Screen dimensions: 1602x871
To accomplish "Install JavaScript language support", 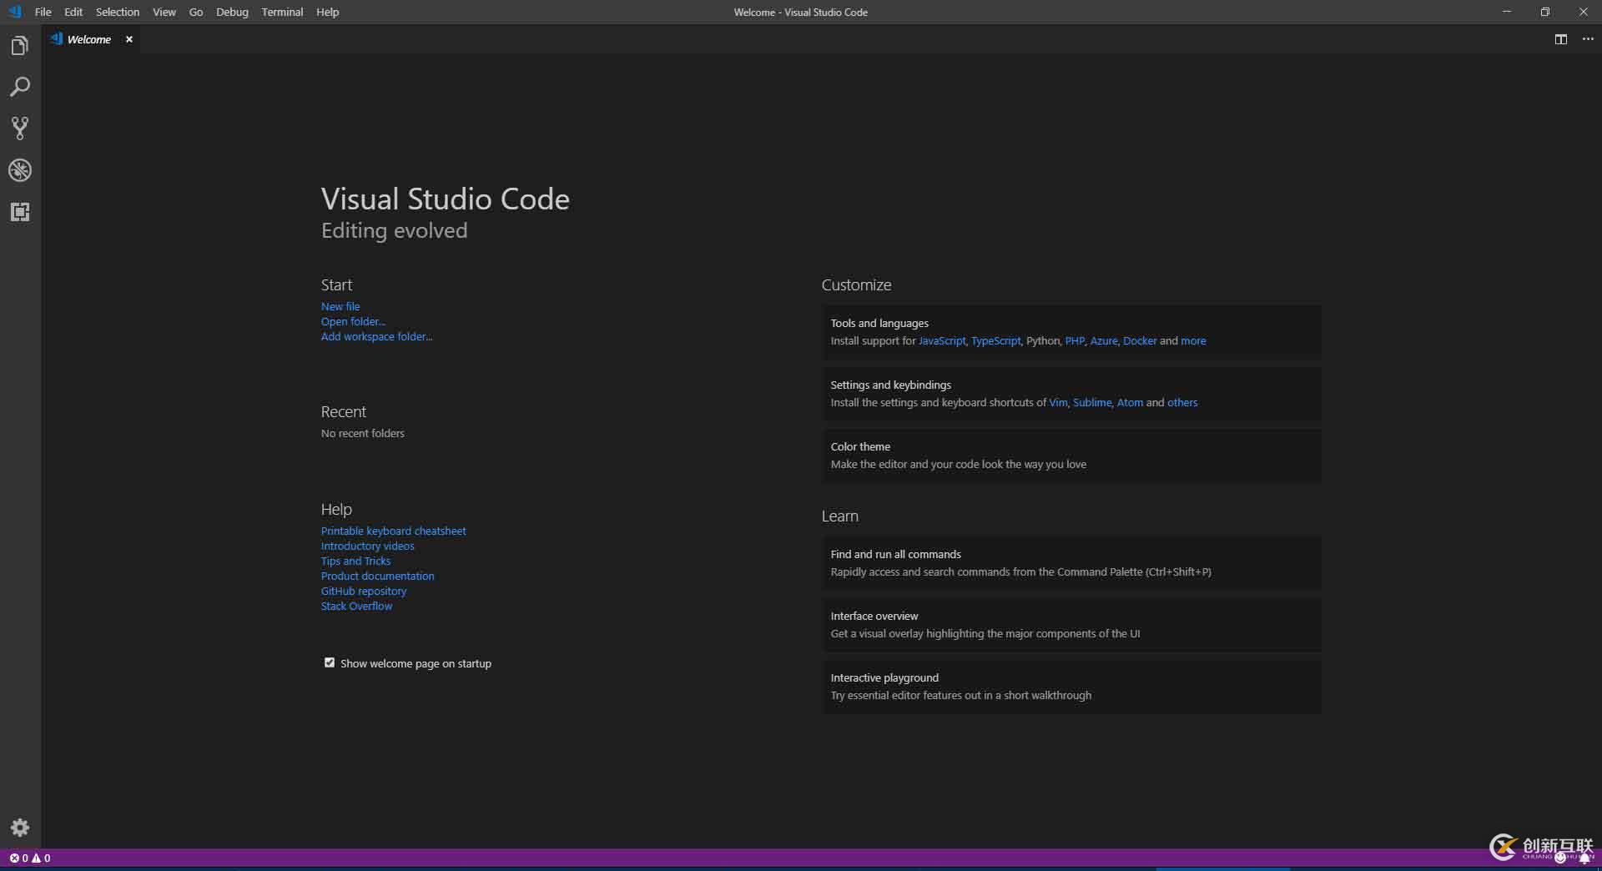I will coord(941,340).
